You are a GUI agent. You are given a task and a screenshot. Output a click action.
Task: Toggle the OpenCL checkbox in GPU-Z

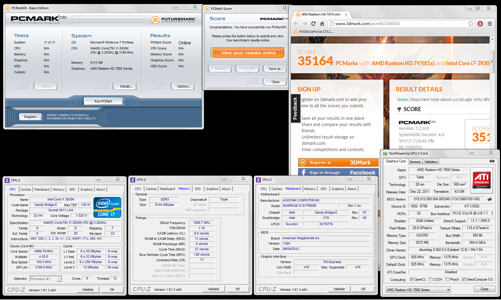pos(411,279)
